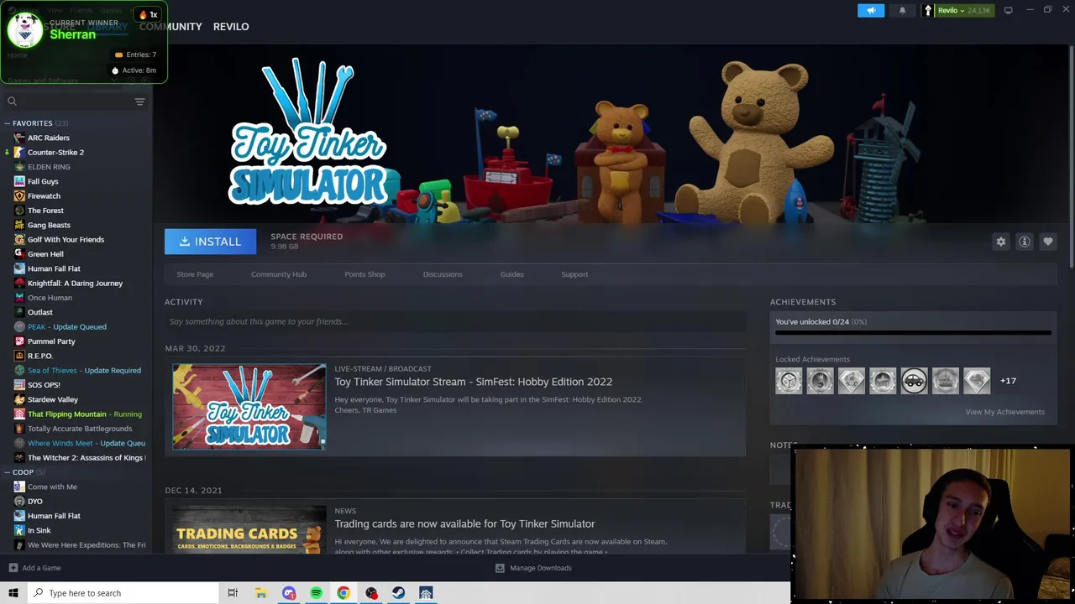This screenshot has height=604, width=1075.
Task: Open the library filter options icon
Action: pyautogui.click(x=139, y=102)
